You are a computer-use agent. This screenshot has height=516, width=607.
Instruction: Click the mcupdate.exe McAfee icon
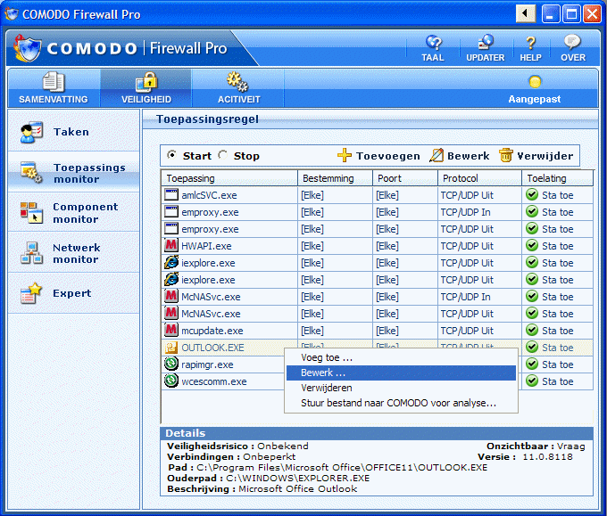click(x=171, y=330)
